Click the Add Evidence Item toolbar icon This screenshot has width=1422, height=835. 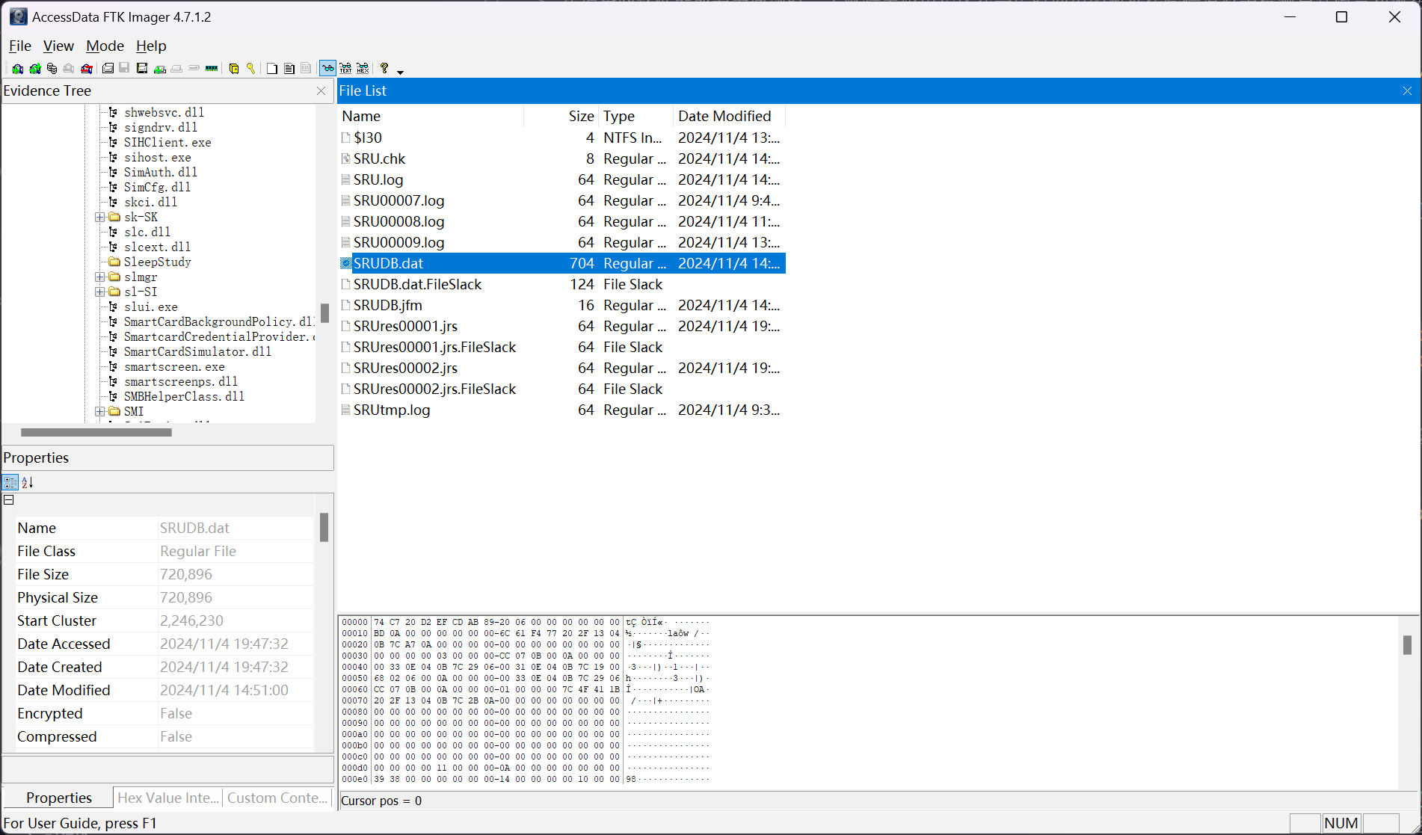pyautogui.click(x=17, y=69)
